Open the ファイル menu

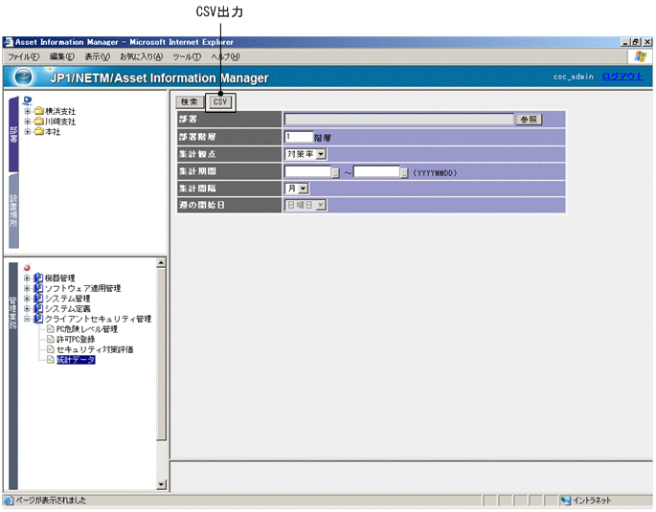coord(24,56)
